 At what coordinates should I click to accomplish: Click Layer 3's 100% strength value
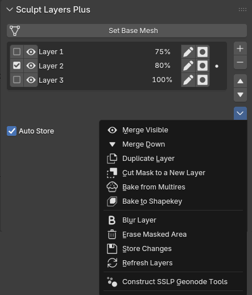tap(162, 80)
